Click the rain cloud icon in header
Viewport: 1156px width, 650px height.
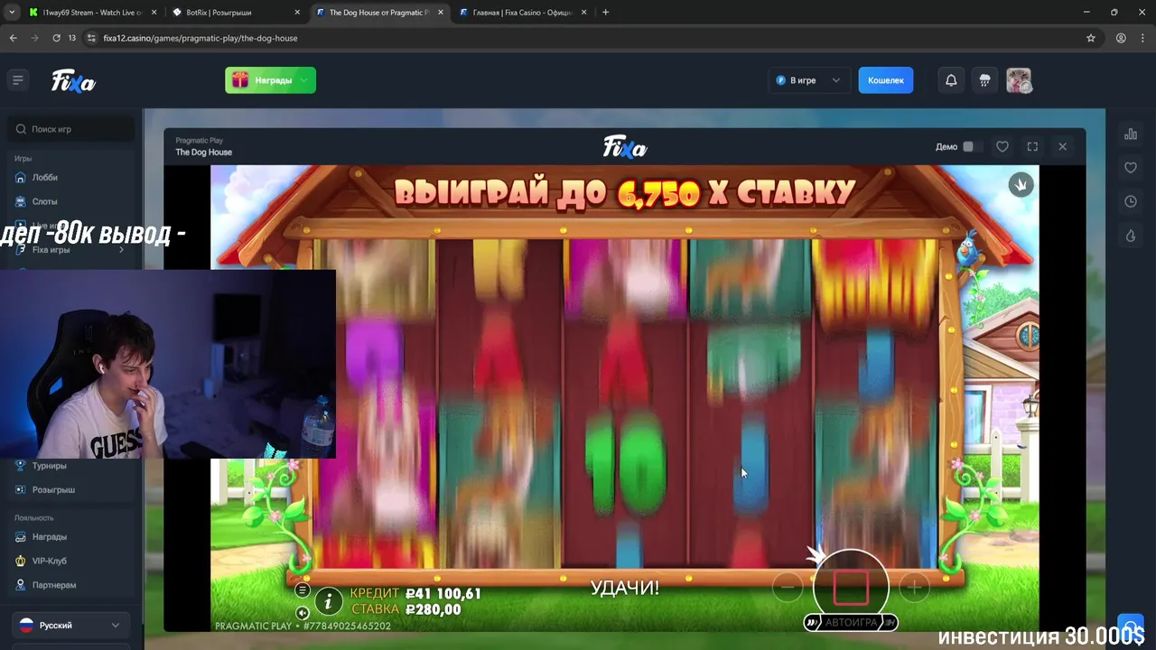(x=984, y=80)
